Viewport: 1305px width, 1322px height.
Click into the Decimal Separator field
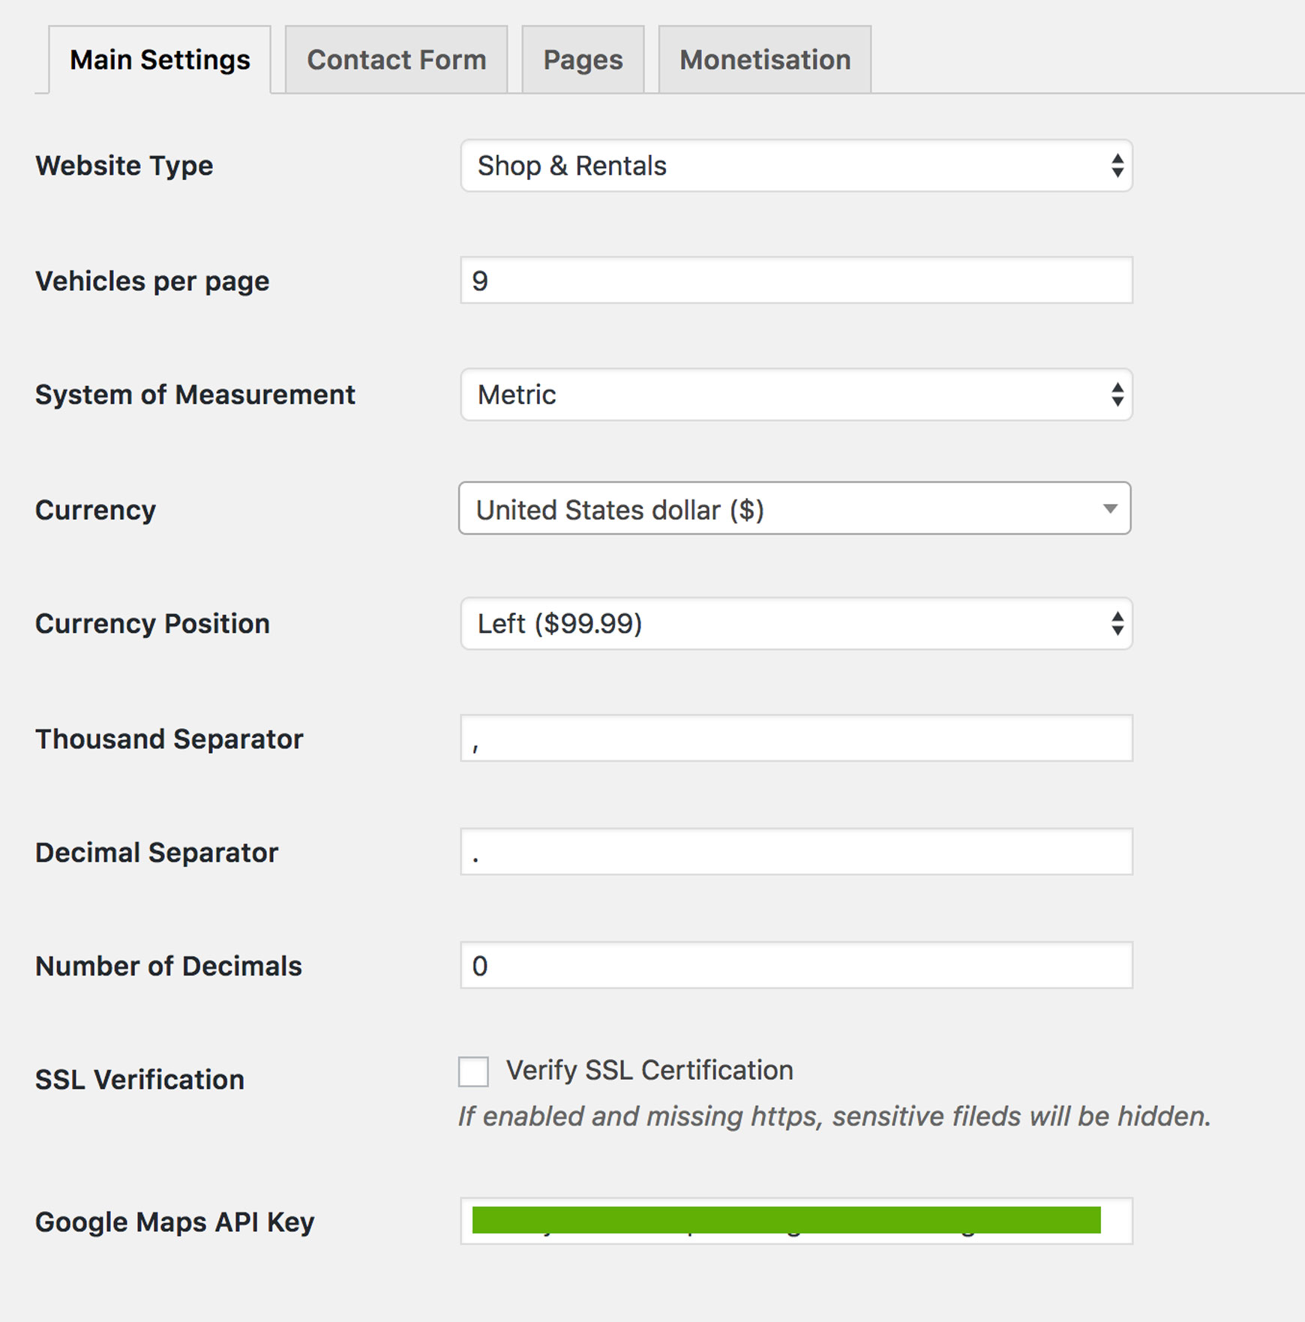click(x=796, y=852)
